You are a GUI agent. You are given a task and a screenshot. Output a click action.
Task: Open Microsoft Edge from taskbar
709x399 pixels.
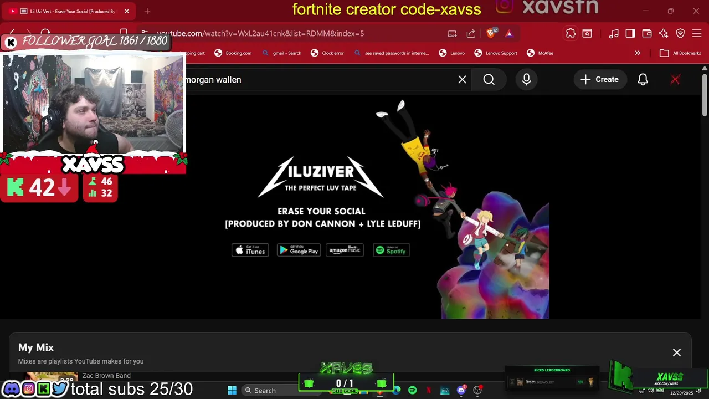click(x=397, y=391)
